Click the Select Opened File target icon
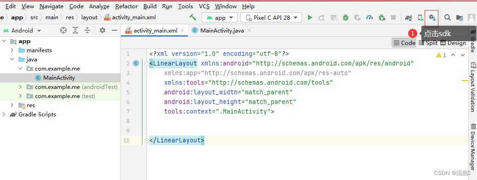 (x=63, y=30)
